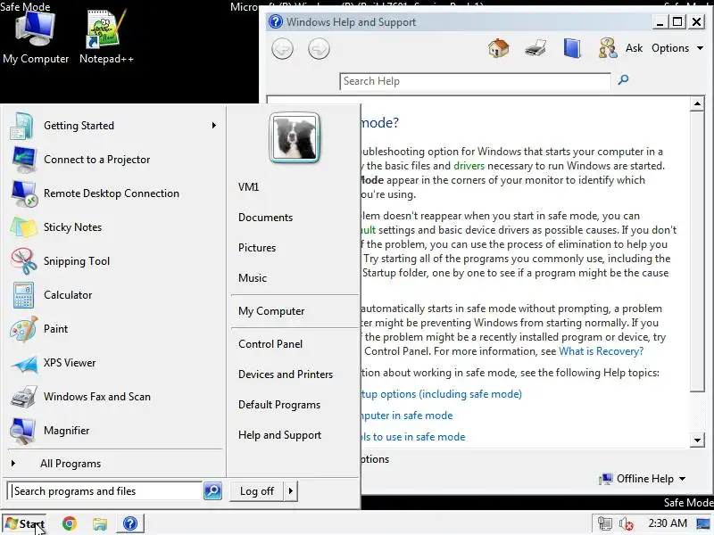
Task: Click Help and Support taskbar button
Action: point(130,523)
